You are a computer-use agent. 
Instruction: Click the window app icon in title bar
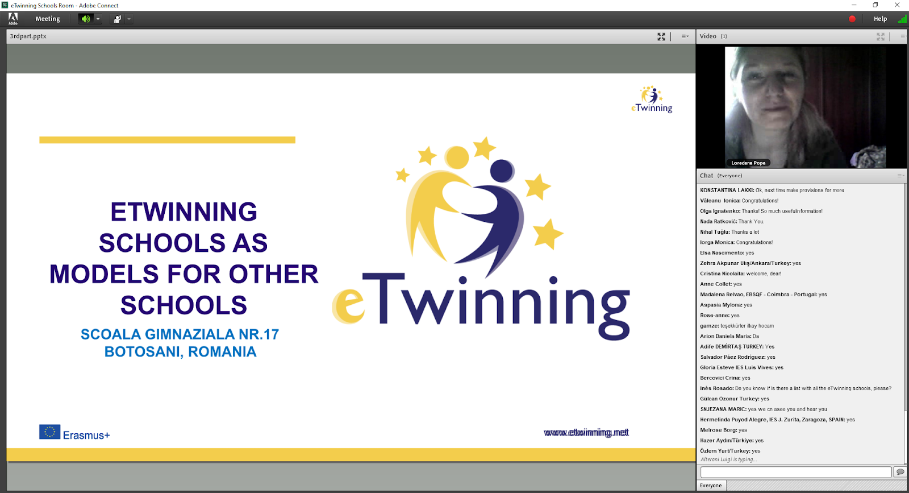tap(5, 5)
